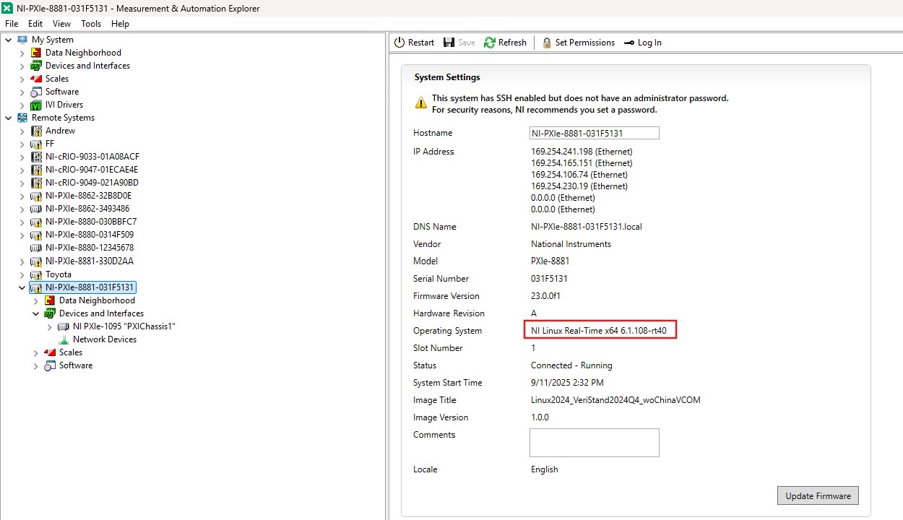The width and height of the screenshot is (903, 520).
Task: Select the IVI Drivers icon
Action: pyautogui.click(x=36, y=105)
